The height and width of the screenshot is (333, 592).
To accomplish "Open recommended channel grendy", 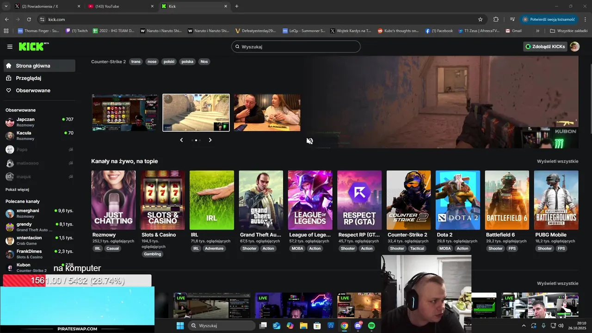I will pos(39,227).
